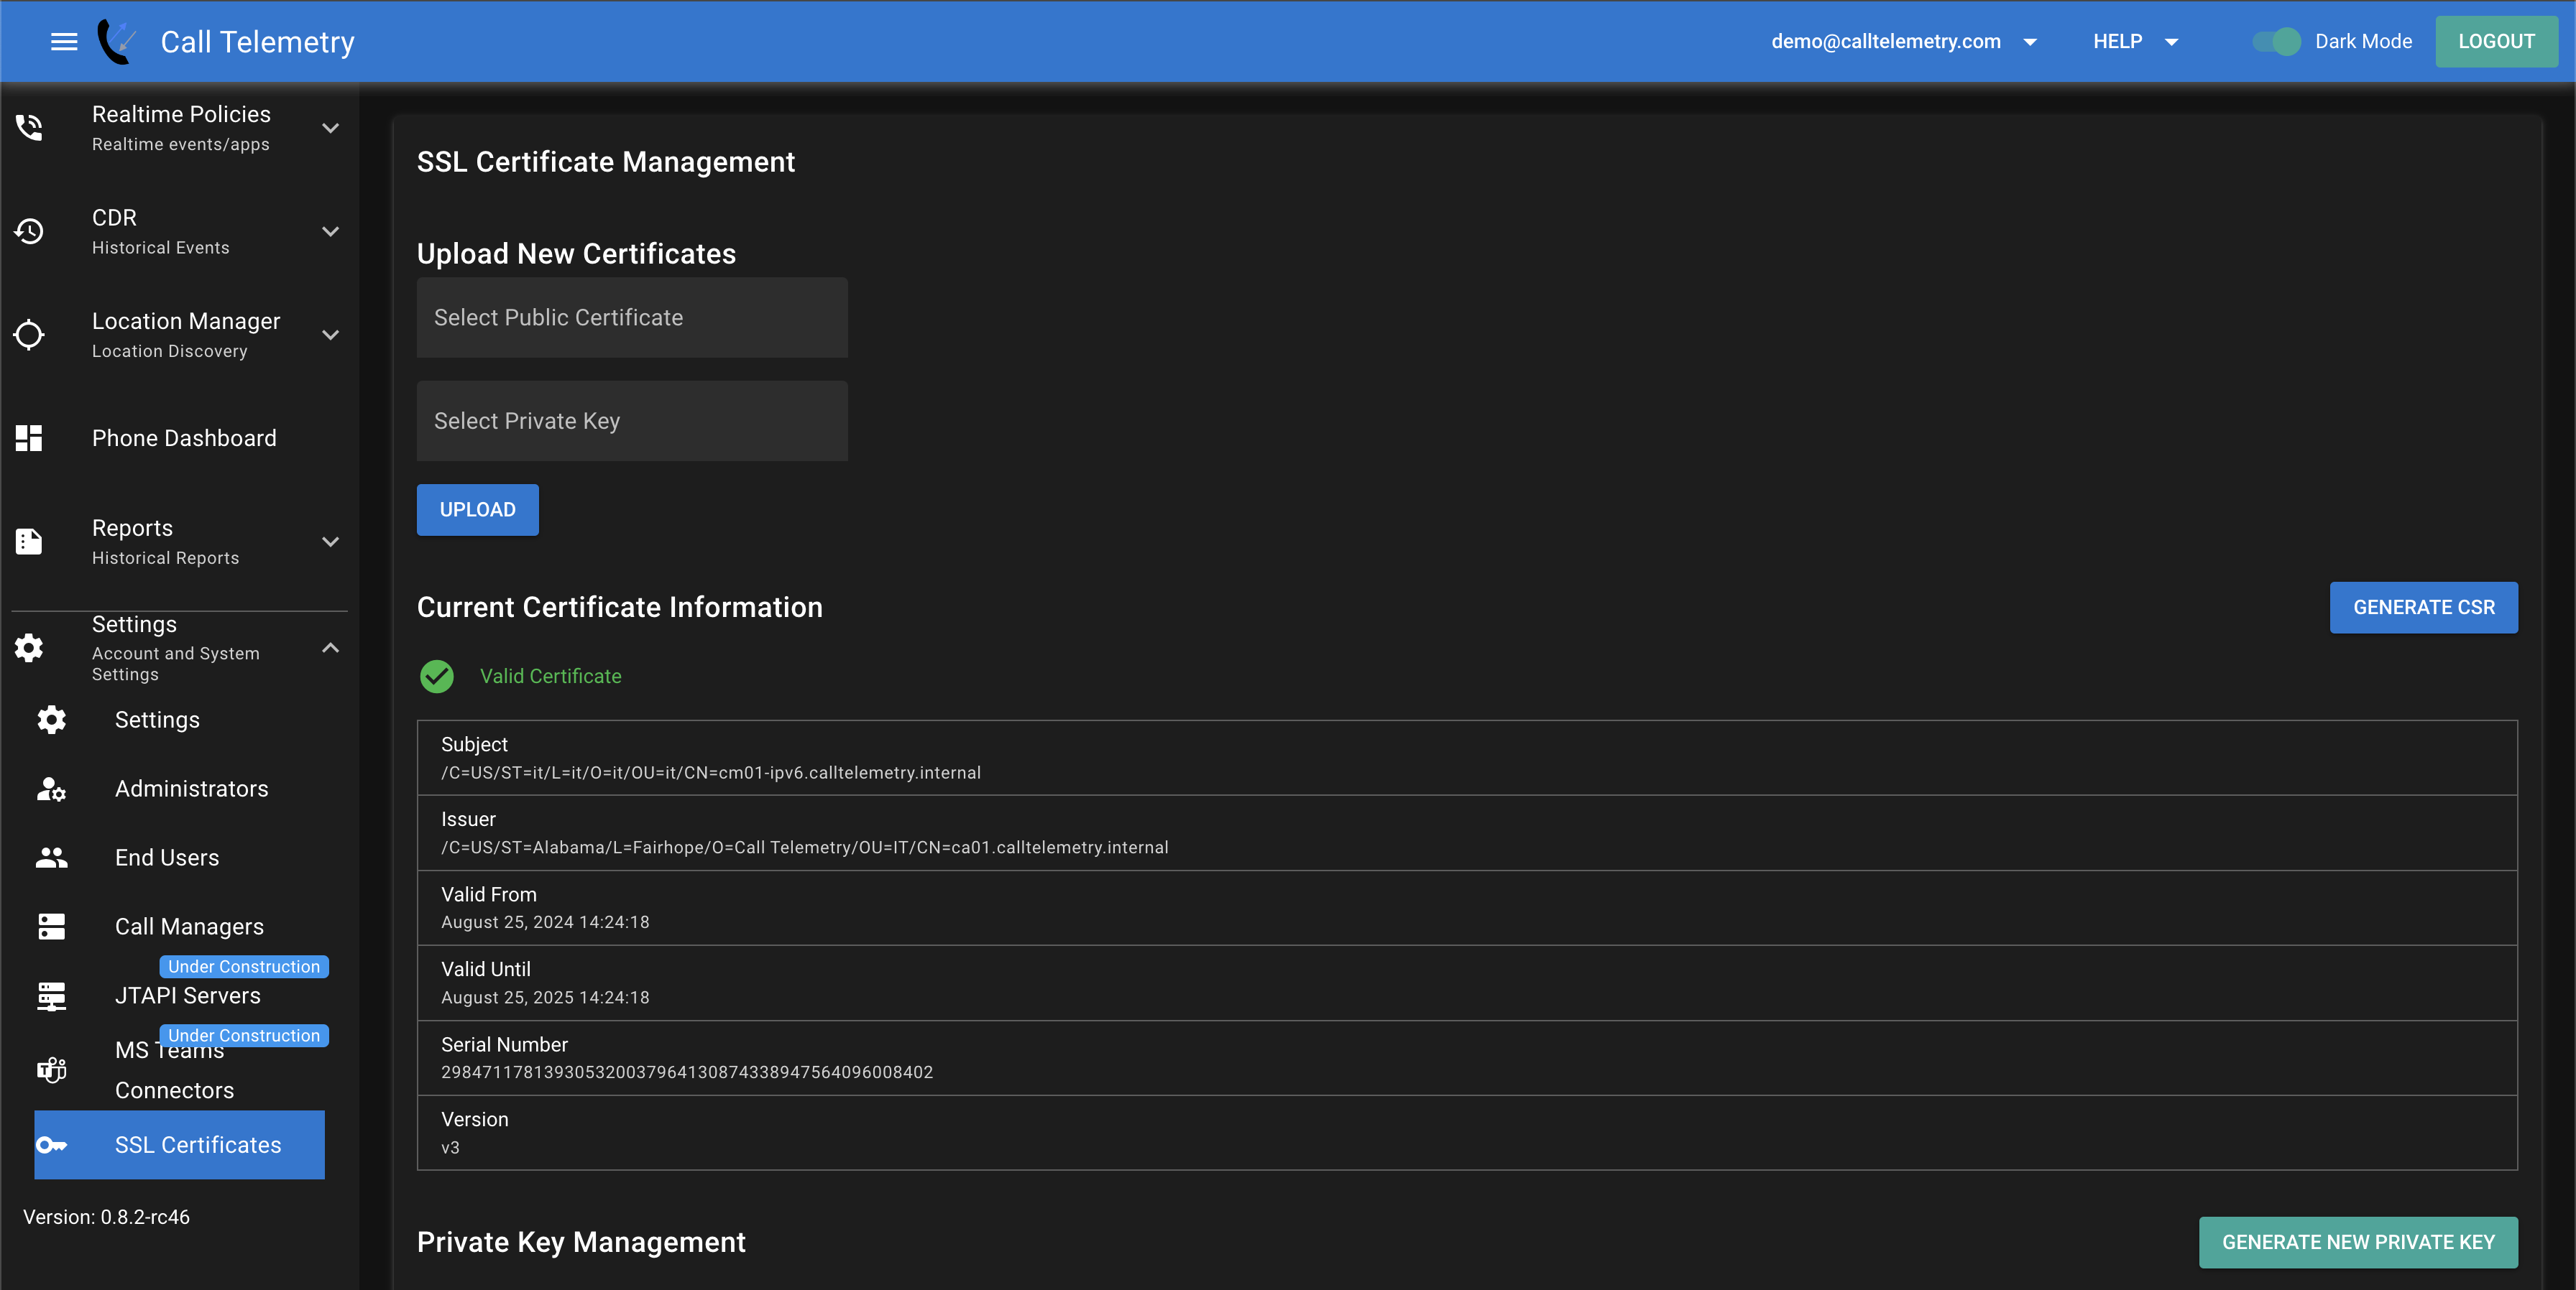This screenshot has height=1290, width=2576.
Task: Click GENERATE NEW PRIVATE KEY button
Action: point(2358,1242)
